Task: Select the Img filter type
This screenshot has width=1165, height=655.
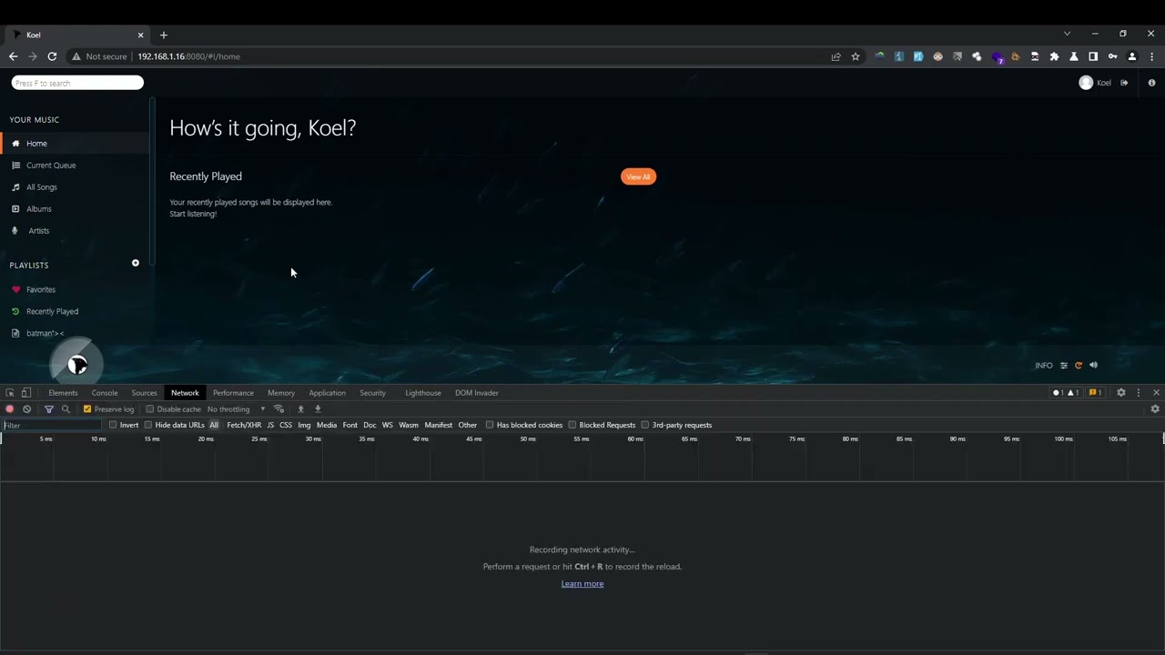Action: tap(304, 425)
